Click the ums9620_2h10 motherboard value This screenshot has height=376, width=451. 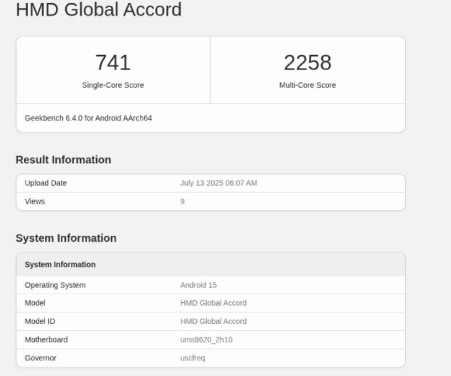coord(206,340)
